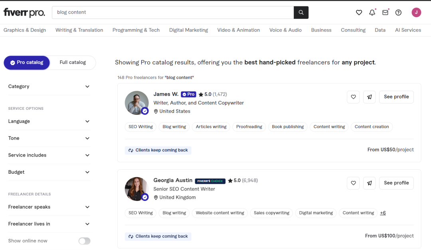Image resolution: width=431 pixels, height=252 pixels.
Task: Open Programming & Tech category
Action: (x=136, y=30)
